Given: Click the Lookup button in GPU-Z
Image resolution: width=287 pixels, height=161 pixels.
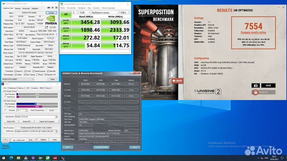Looking at the screenshot, I should (51, 13).
